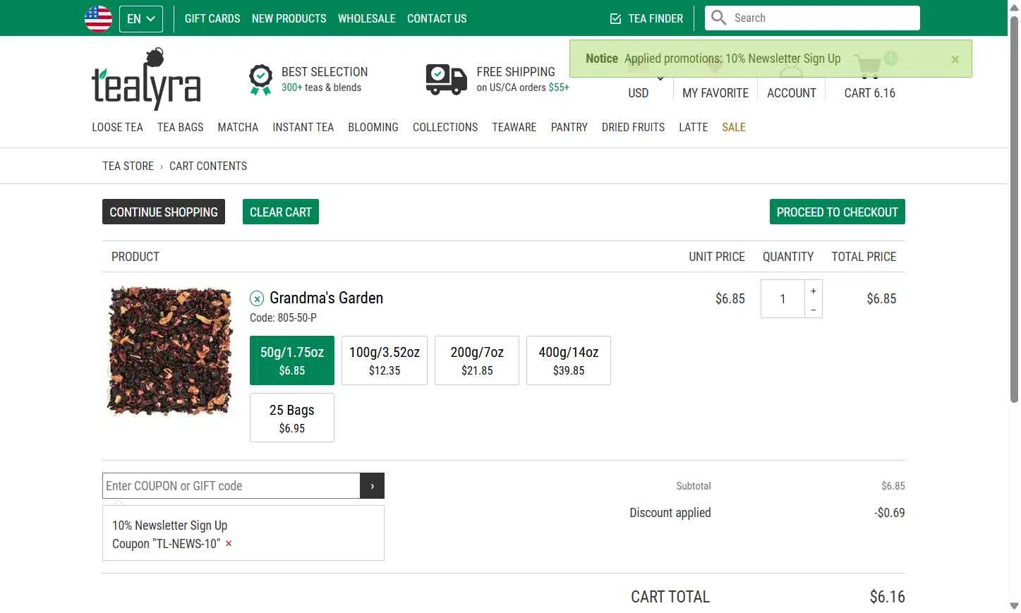
Task: Remove coupon TL-NEWS-10
Action: [229, 543]
